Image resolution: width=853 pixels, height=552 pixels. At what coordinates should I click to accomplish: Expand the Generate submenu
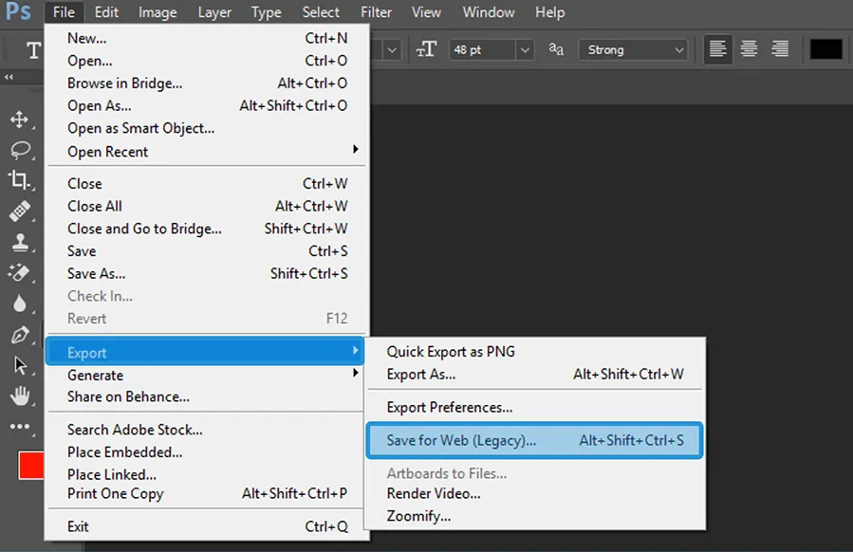(x=205, y=376)
